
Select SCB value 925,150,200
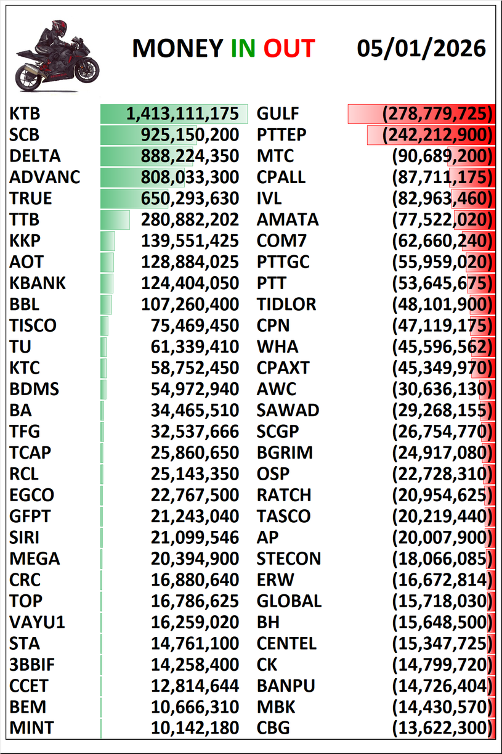(190, 135)
